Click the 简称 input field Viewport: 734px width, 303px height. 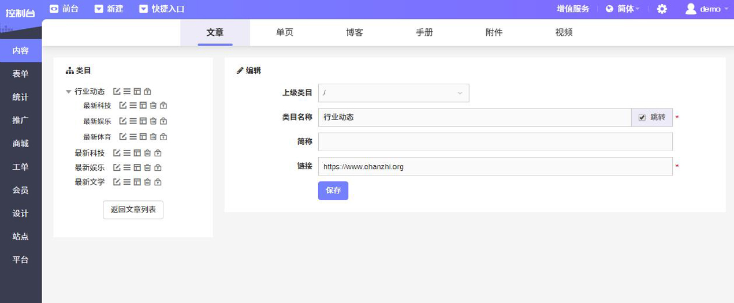tap(495, 142)
